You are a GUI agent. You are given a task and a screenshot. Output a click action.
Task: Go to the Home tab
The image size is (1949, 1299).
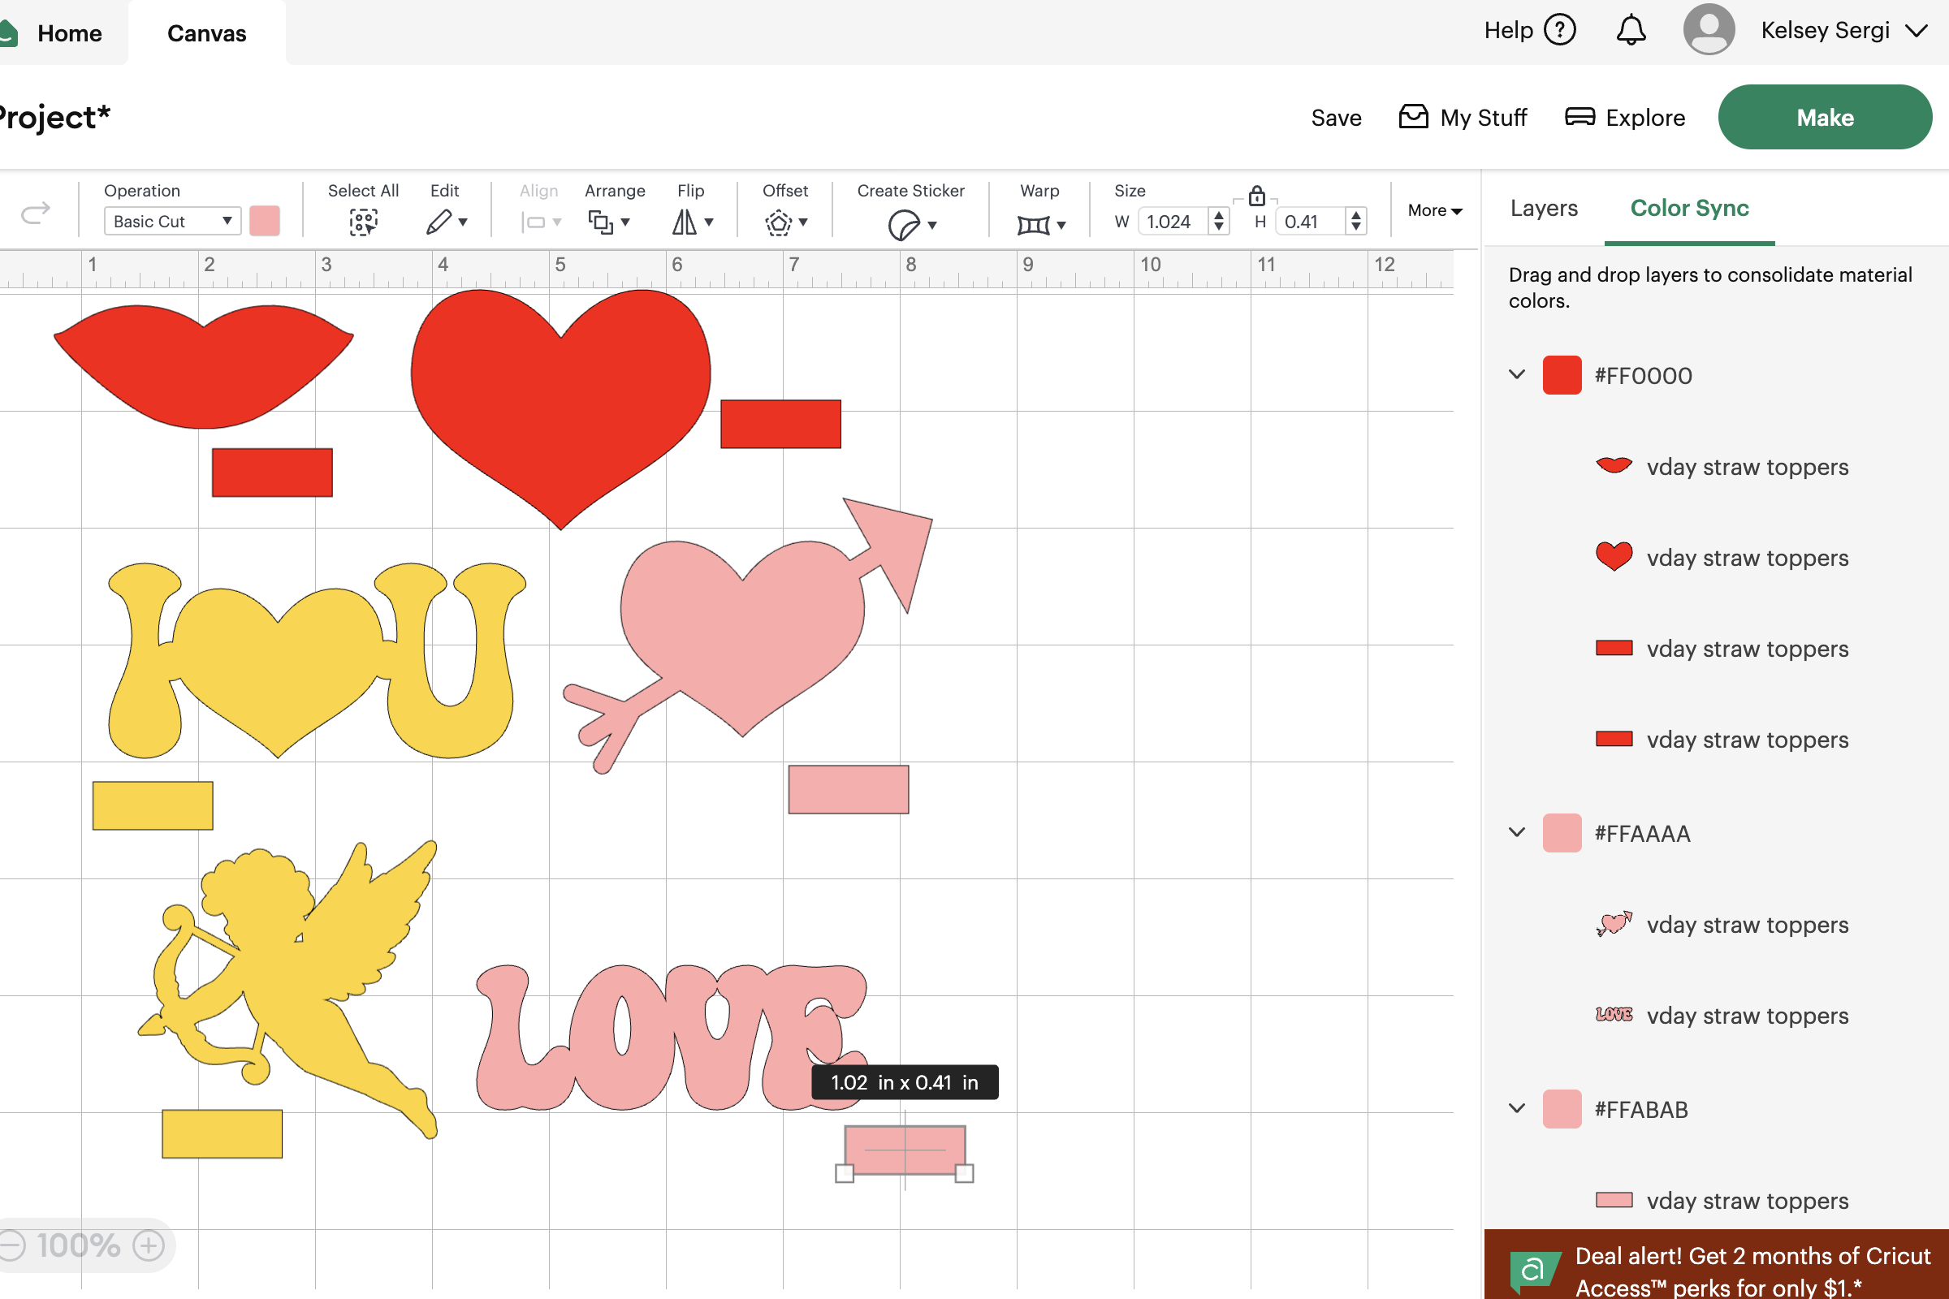coord(70,33)
